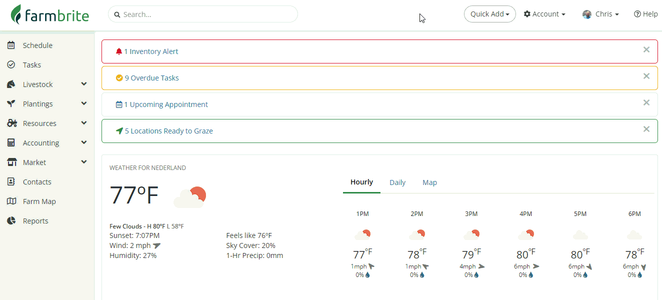Click the Schedule calendar icon in sidebar

coord(11,45)
